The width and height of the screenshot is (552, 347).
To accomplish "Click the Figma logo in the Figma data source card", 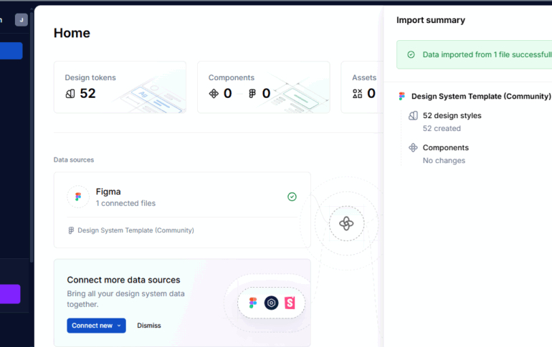I will pos(78,197).
